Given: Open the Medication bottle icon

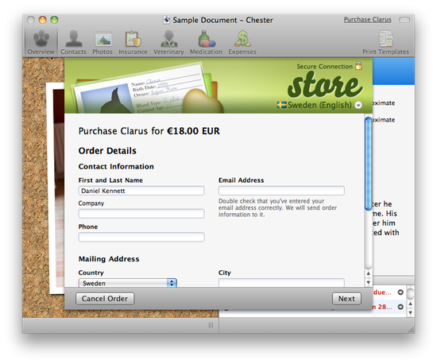Looking at the screenshot, I should [207, 42].
